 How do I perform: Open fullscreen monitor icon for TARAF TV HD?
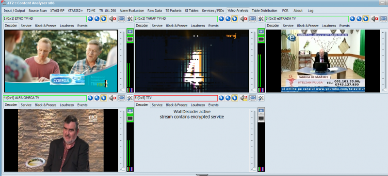tap(253, 19)
